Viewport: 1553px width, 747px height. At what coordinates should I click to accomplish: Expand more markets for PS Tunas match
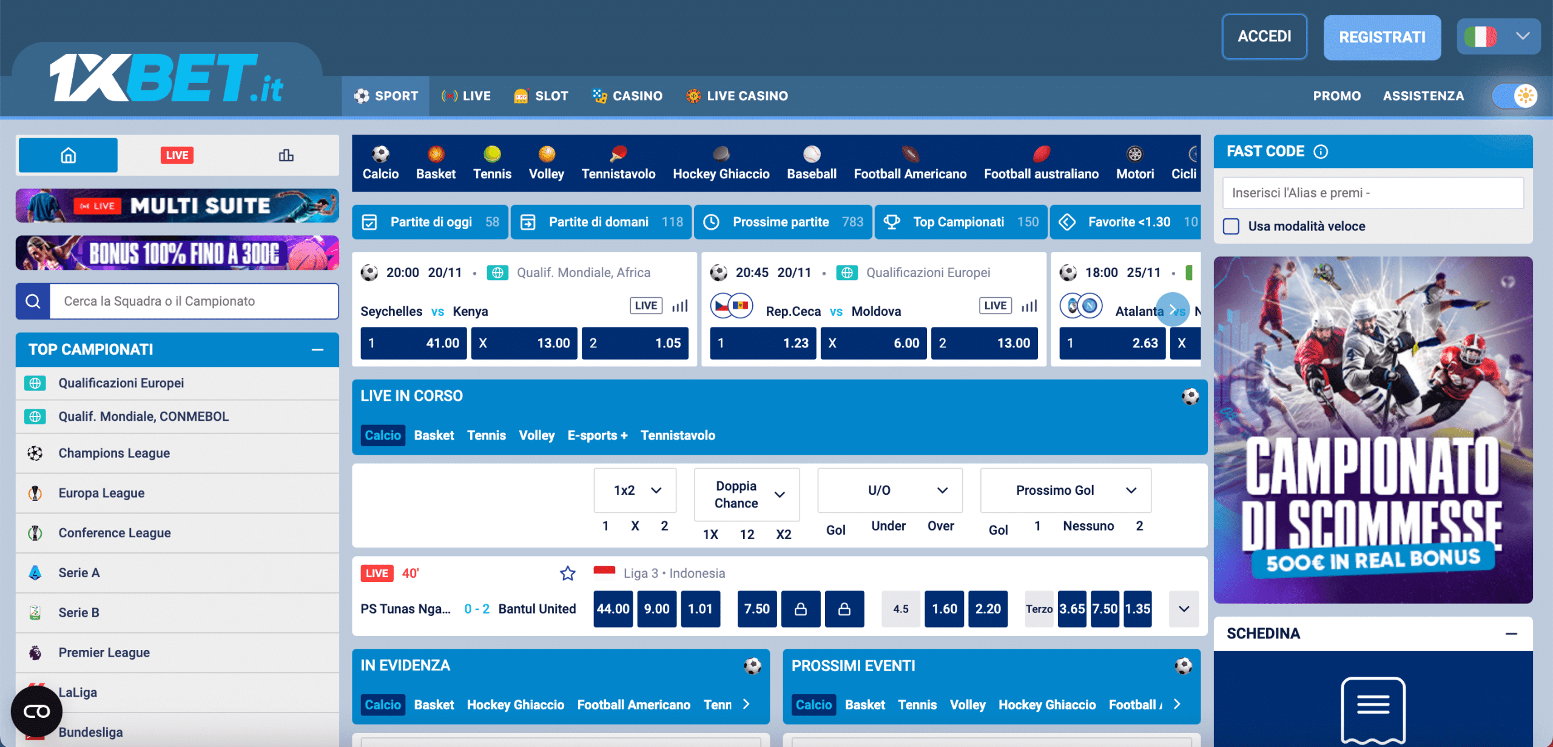(x=1184, y=609)
